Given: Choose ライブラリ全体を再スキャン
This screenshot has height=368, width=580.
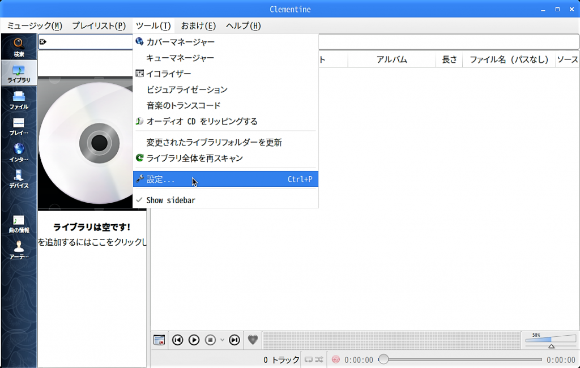Looking at the screenshot, I should 225,159.
